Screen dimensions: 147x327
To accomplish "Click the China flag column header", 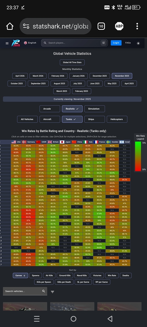I will (77, 142).
